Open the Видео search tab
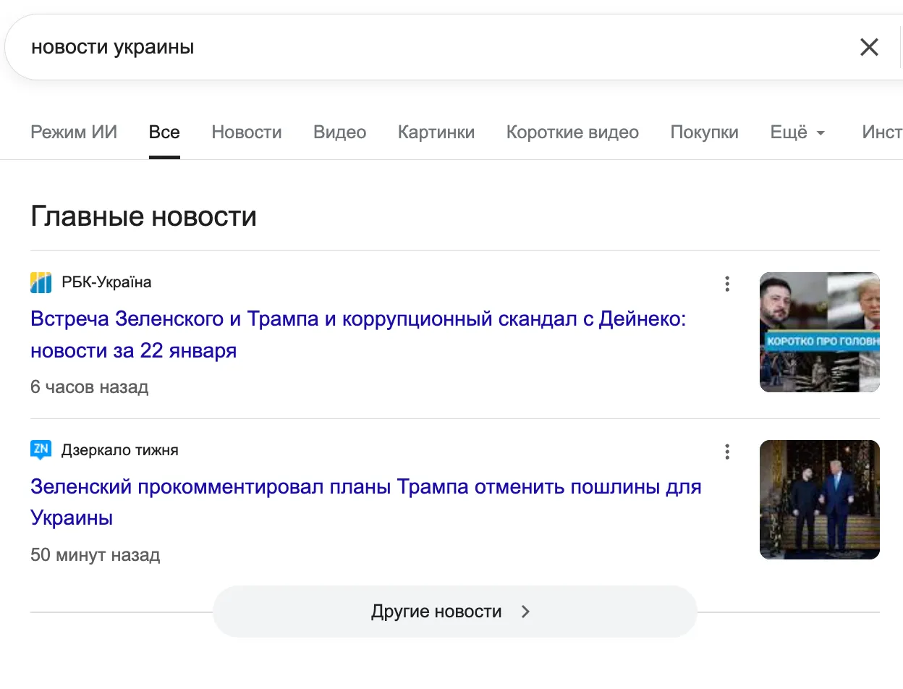Viewport: 903px width, 689px height. [x=339, y=132]
